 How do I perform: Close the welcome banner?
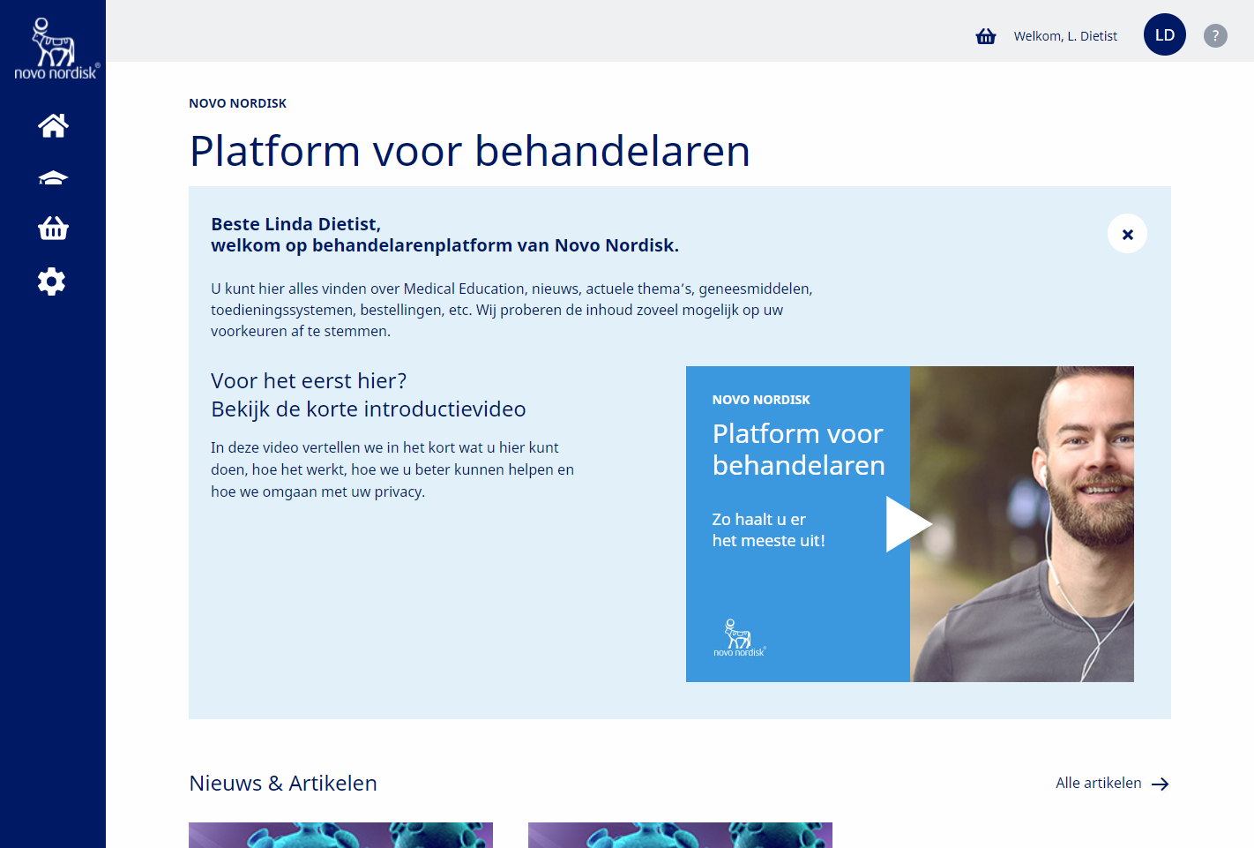1127,234
